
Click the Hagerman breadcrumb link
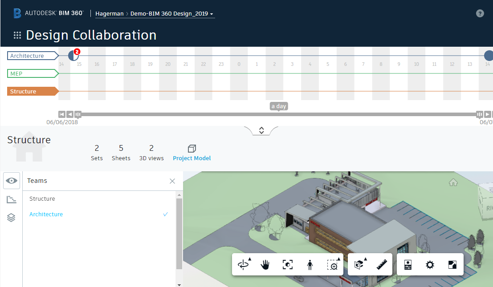coord(110,13)
